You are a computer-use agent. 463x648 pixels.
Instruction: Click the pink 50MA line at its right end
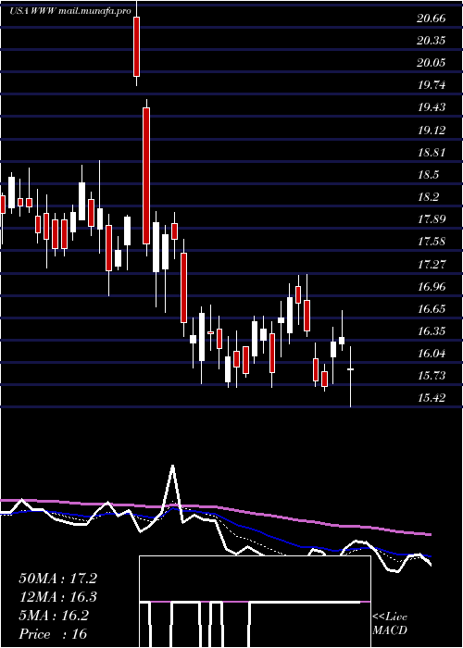point(430,535)
